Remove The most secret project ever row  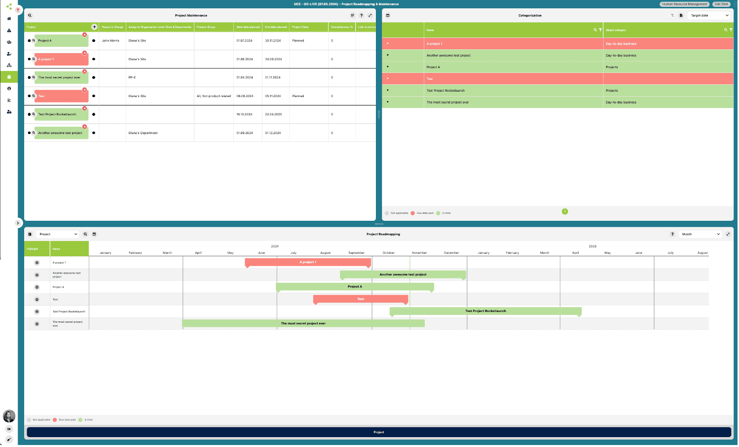[85, 71]
